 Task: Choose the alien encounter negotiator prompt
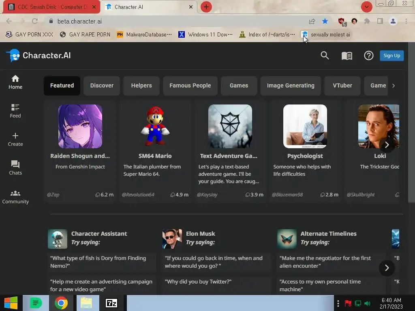pos(331,262)
